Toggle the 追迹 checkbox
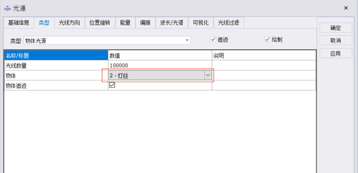Viewport: 358px width, 173px height. click(x=213, y=40)
